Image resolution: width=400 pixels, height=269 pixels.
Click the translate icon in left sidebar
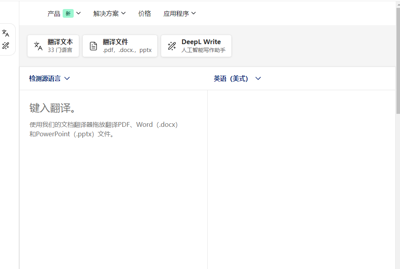point(6,33)
